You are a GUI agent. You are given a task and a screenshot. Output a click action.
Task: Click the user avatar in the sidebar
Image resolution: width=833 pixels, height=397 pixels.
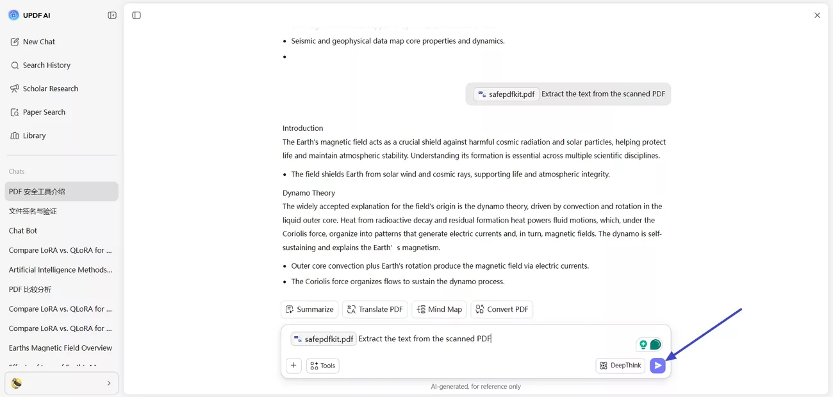point(17,384)
